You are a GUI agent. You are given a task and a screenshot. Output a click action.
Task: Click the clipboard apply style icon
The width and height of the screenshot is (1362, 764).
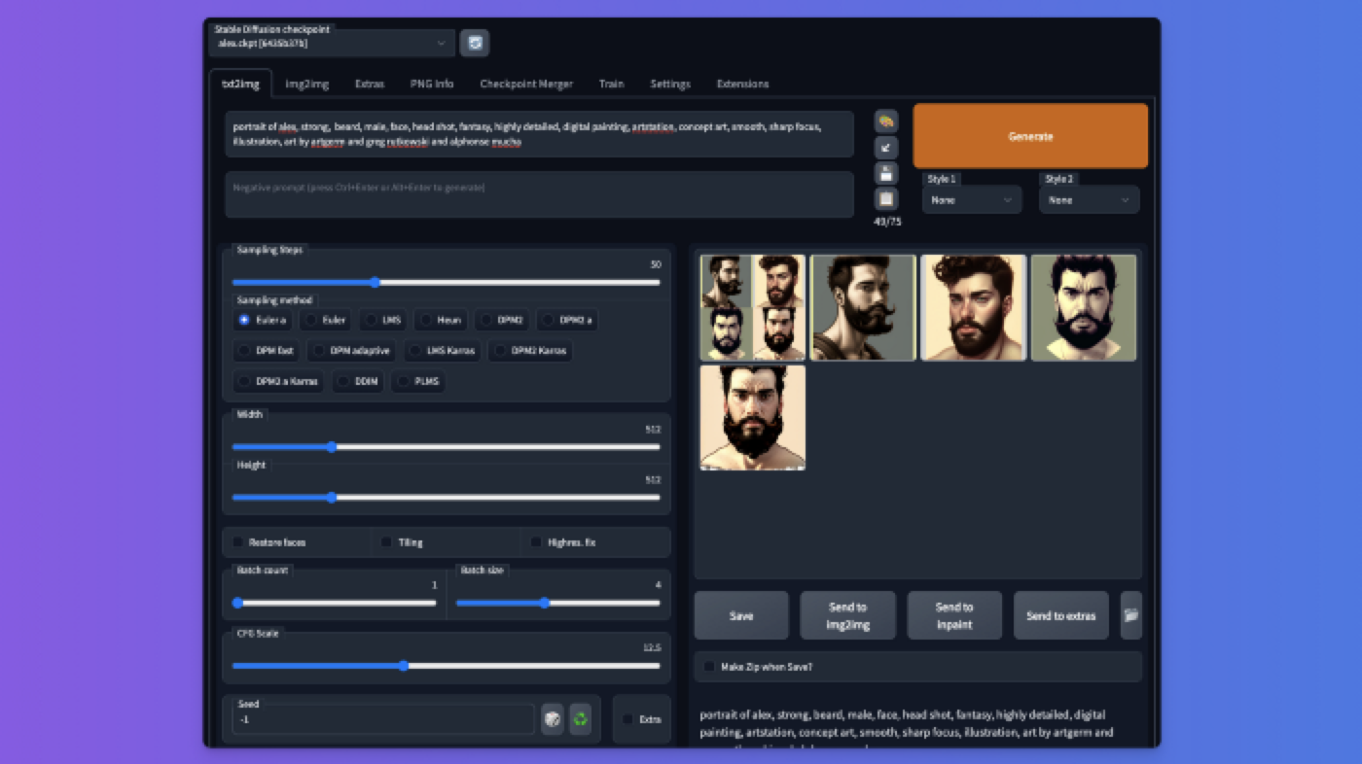tap(886, 198)
